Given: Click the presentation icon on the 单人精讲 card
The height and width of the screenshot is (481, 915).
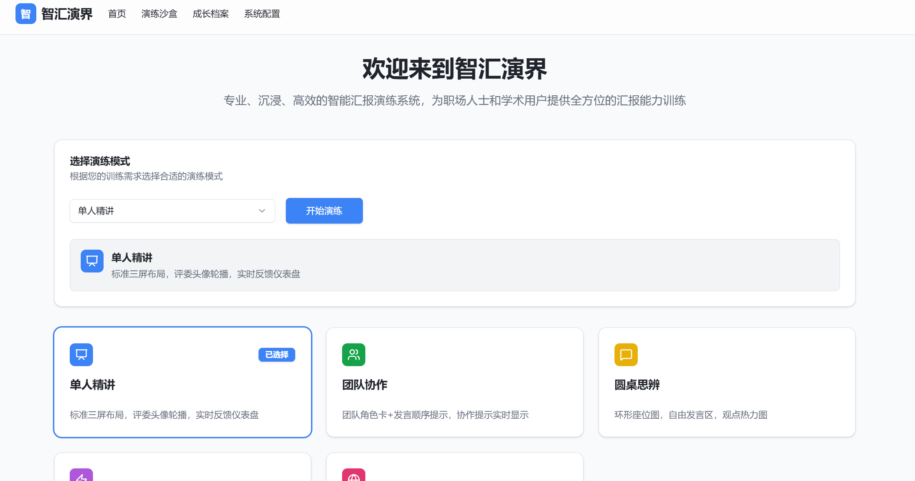Looking at the screenshot, I should [81, 355].
